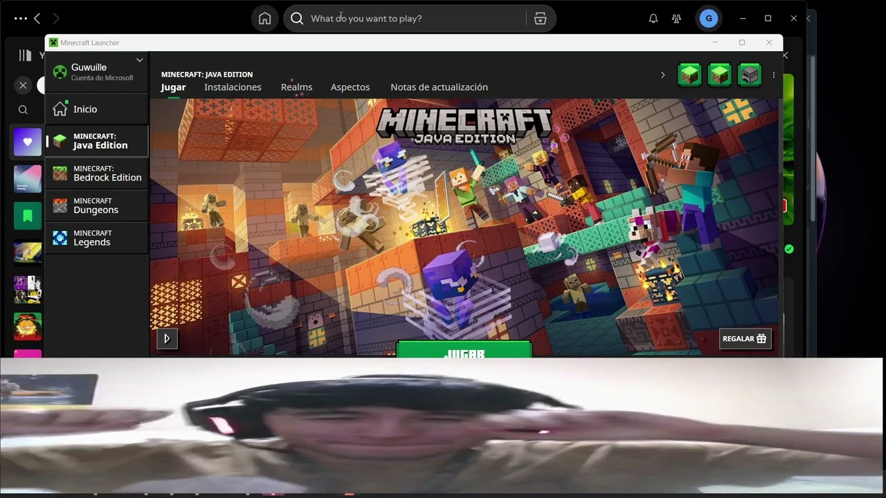The image size is (886, 498).
Task: Select Inicio in the launcher sidebar
Action: click(x=97, y=109)
